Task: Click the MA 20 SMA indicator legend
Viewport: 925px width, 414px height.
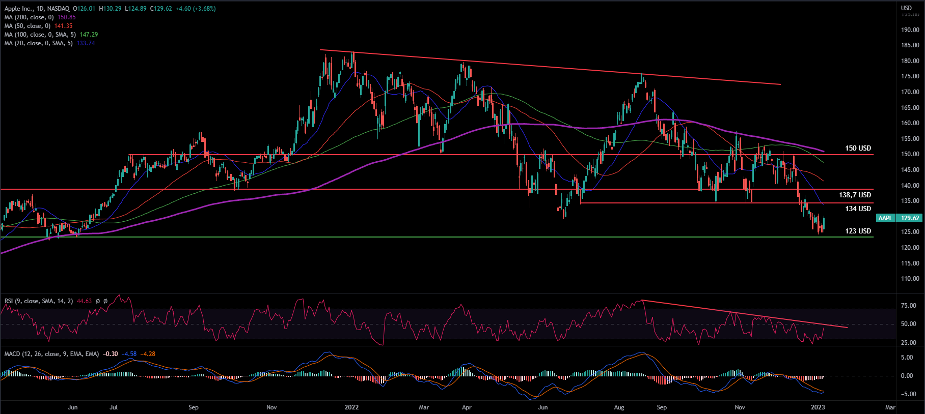Action: pos(39,43)
